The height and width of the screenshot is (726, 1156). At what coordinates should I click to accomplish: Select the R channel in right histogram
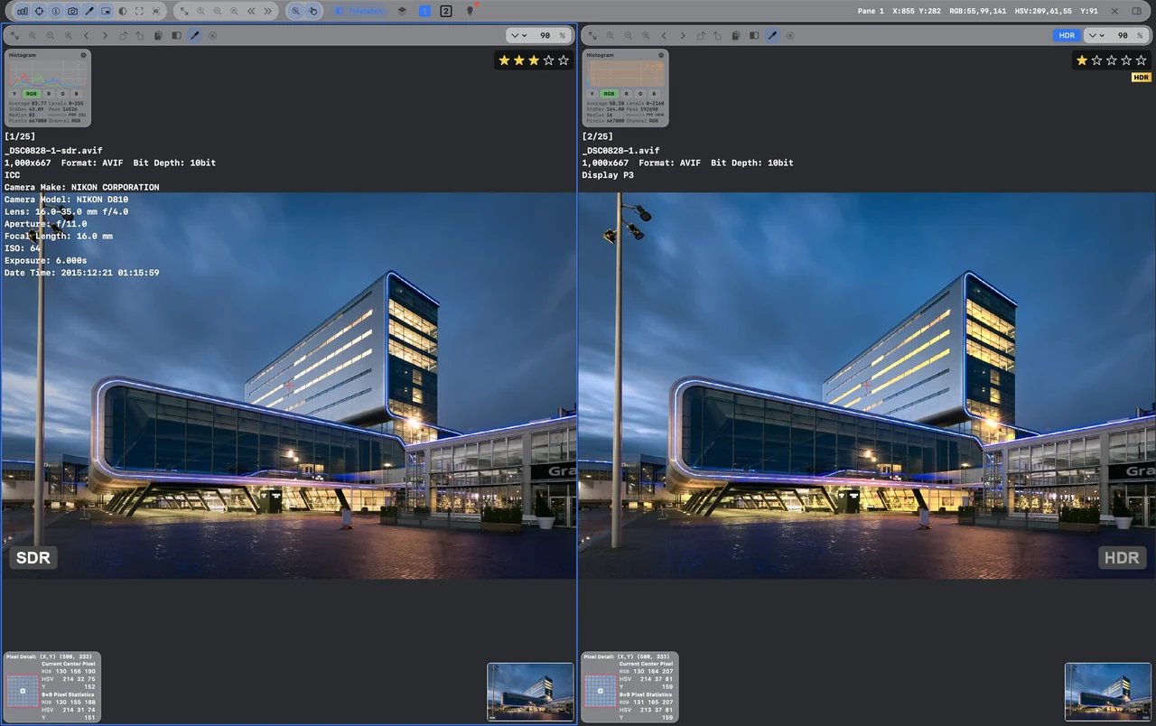pos(627,93)
